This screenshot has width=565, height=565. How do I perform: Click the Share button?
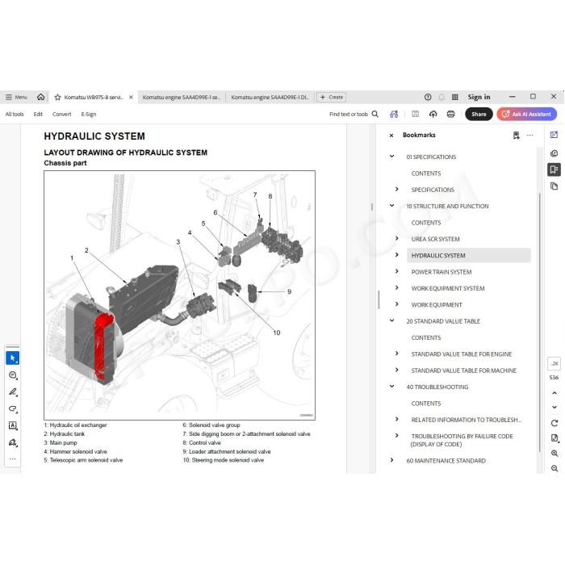479,114
